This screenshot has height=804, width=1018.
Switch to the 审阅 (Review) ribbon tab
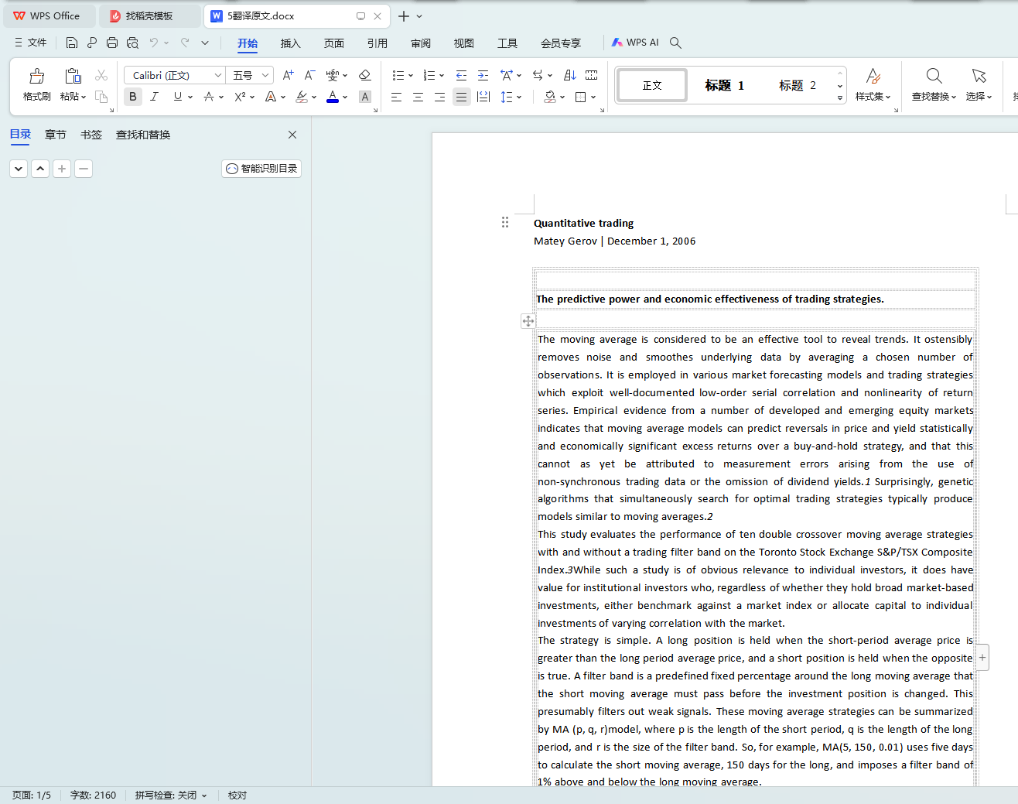[421, 43]
